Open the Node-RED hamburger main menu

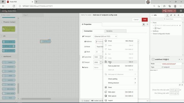[x=181, y=11]
